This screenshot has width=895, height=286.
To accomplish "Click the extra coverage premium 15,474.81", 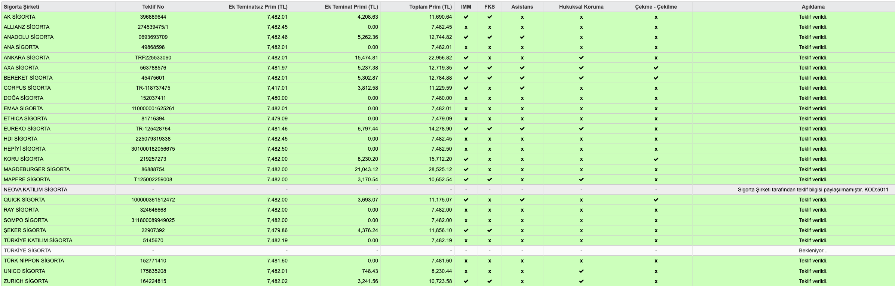I will tap(367, 58).
